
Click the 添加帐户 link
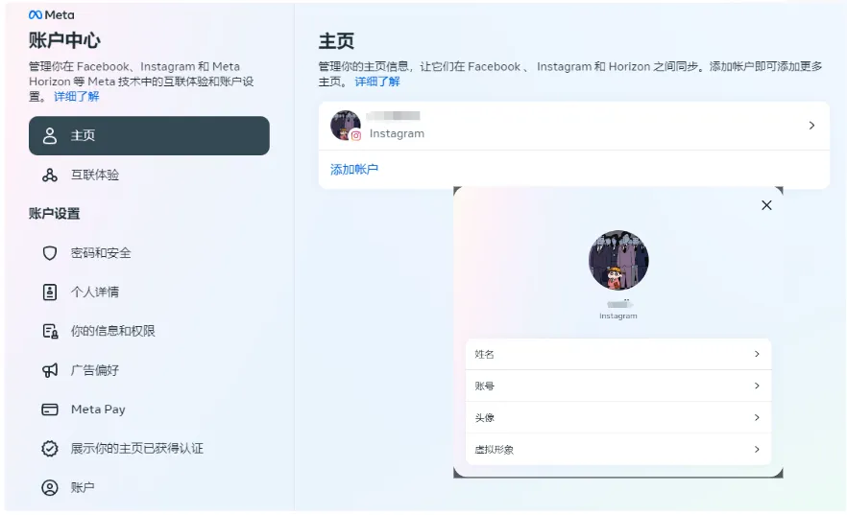353,170
